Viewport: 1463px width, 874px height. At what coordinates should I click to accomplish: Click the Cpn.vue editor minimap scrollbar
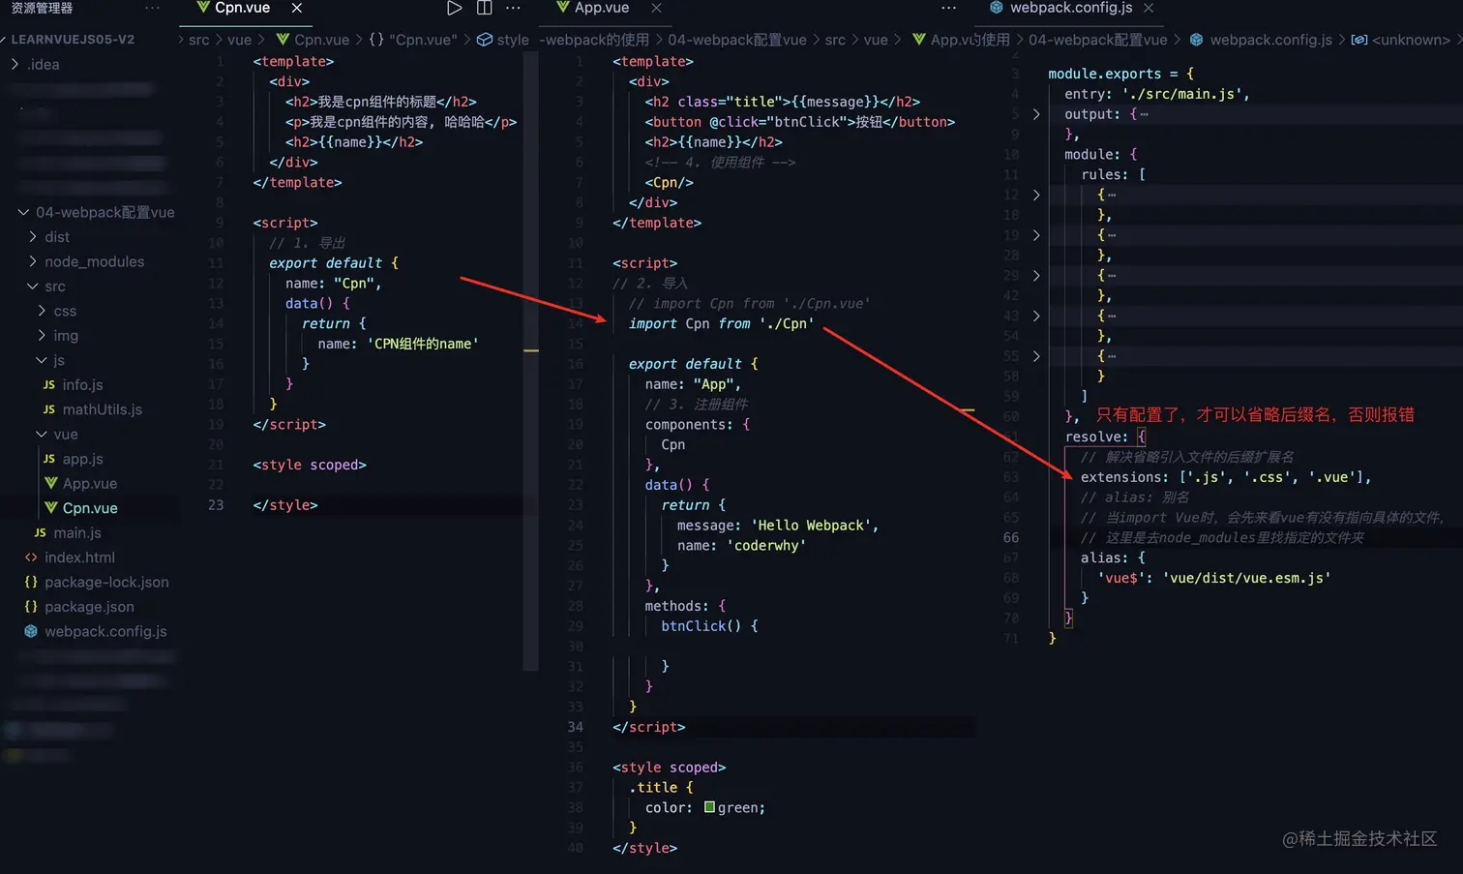[x=530, y=361]
